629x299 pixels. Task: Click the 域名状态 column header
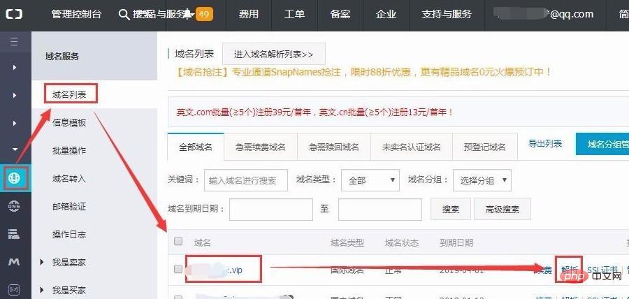click(x=402, y=242)
